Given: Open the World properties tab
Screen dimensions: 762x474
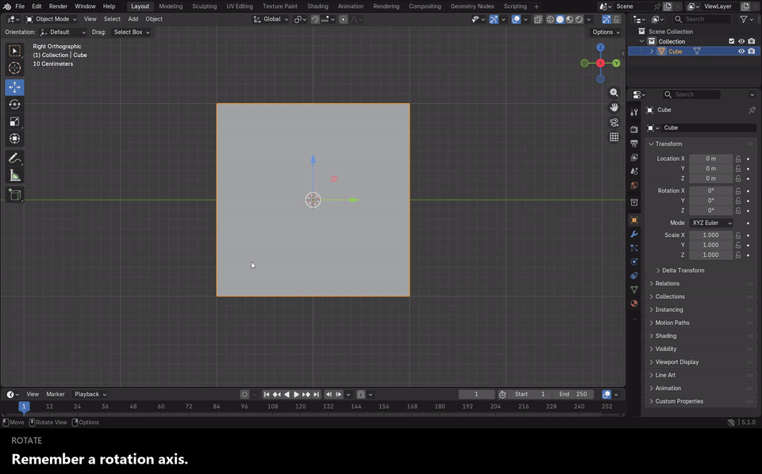Looking at the screenshot, I should pos(634,185).
